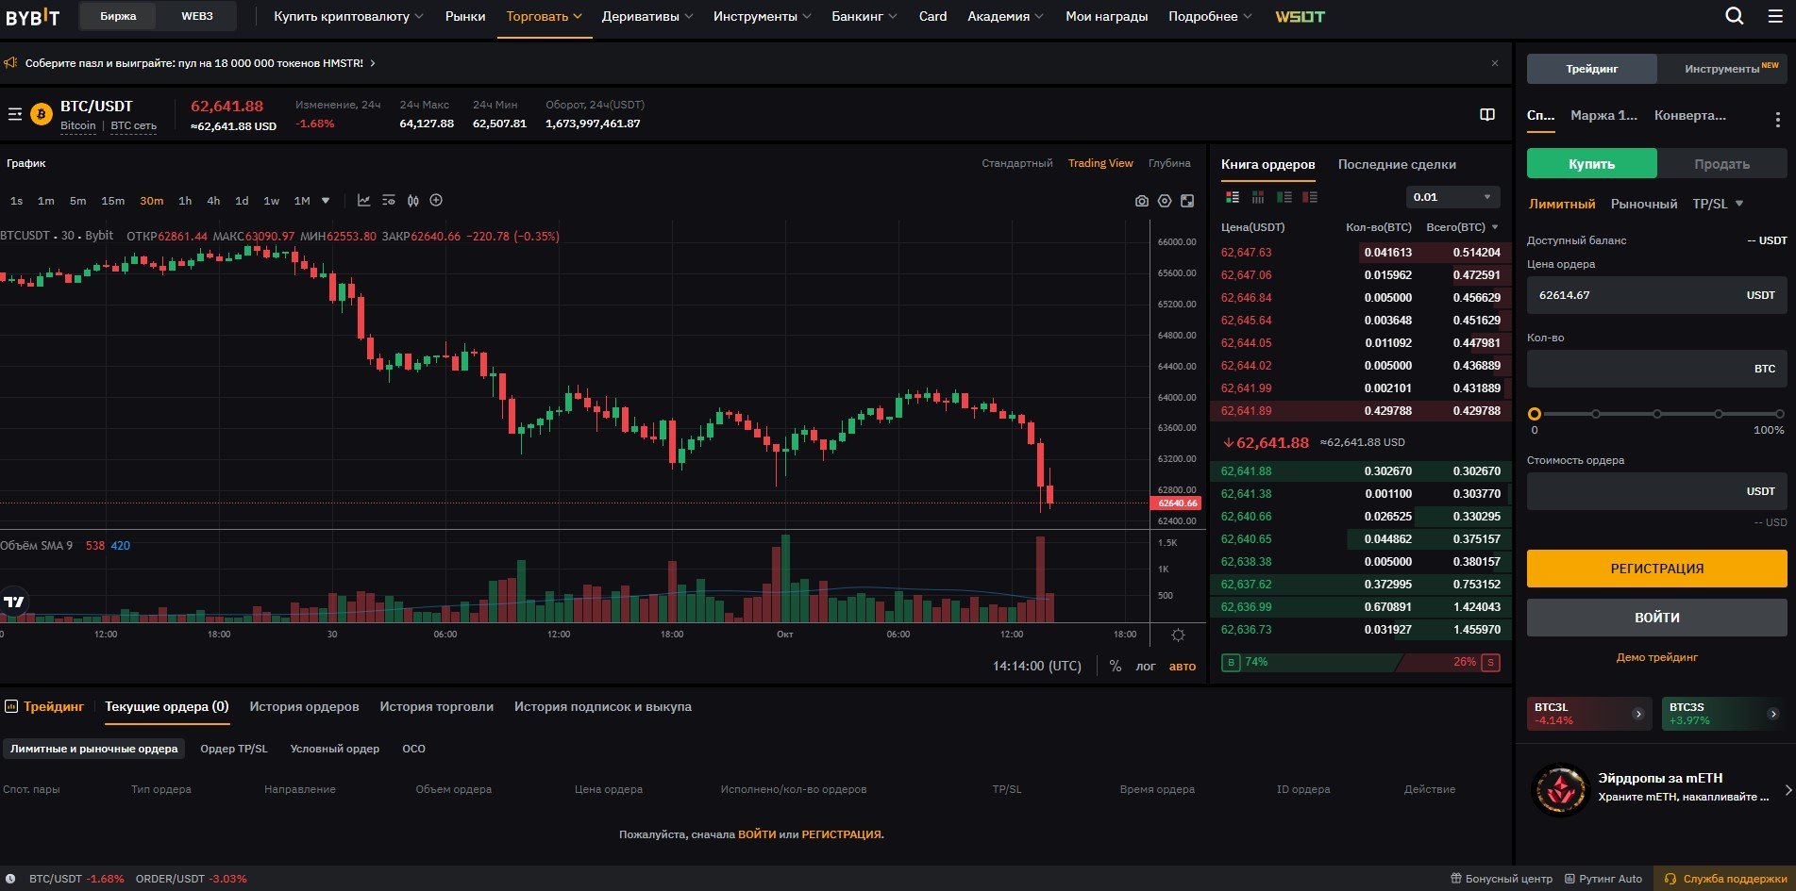1796x891 pixels.
Task: Open chart display settings eye icon
Action: 388,200
